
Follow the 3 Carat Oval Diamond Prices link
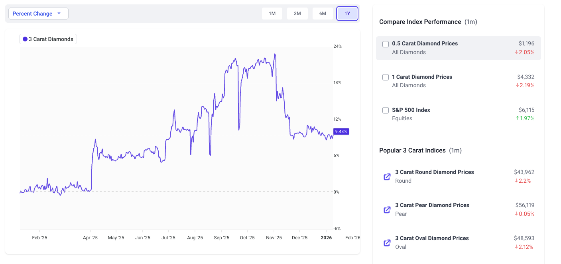point(432,238)
